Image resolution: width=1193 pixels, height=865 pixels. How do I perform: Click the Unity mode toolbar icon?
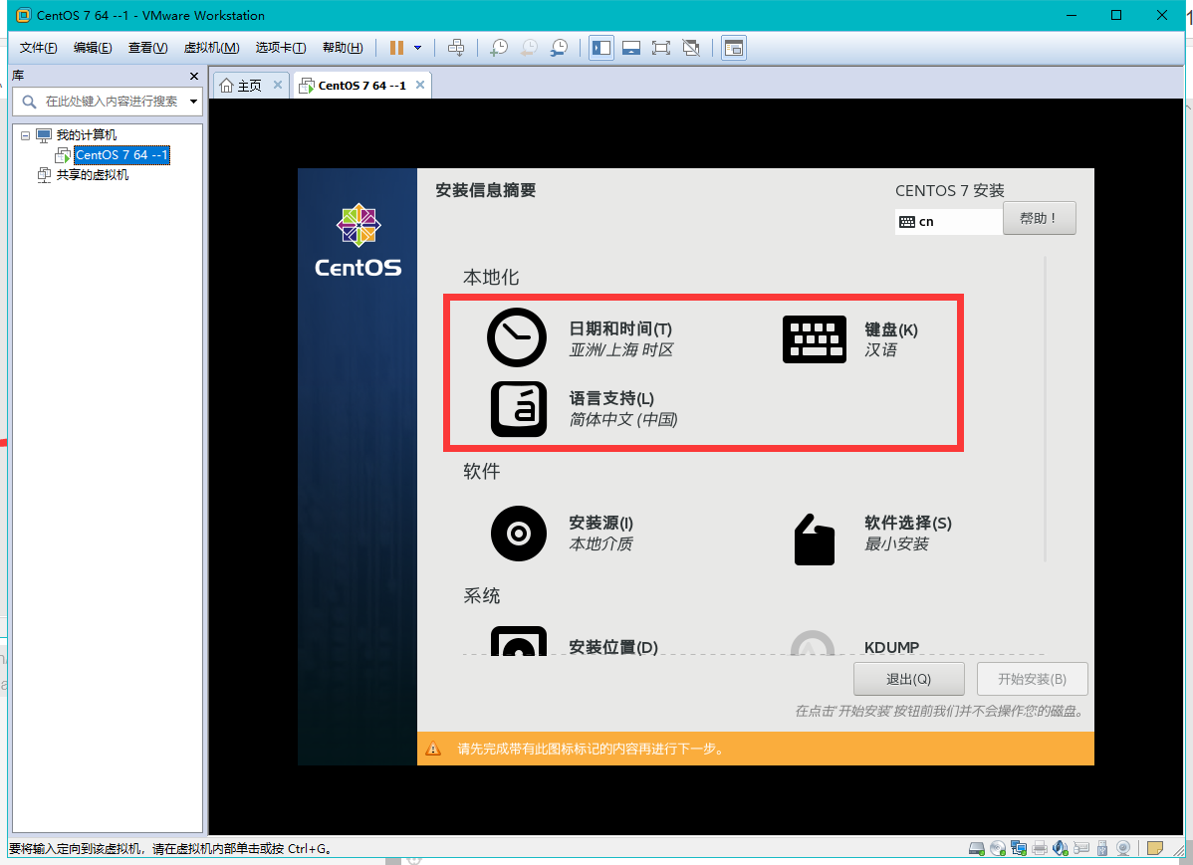click(x=691, y=48)
